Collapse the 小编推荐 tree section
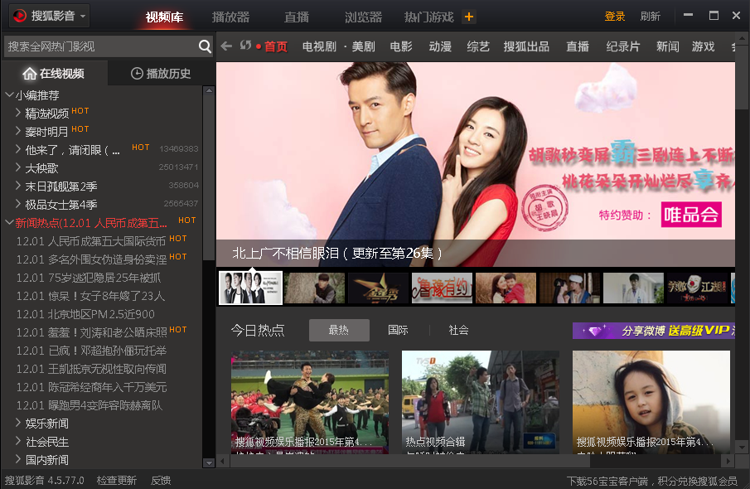Image resolution: width=750 pixels, height=489 pixels. [9, 95]
